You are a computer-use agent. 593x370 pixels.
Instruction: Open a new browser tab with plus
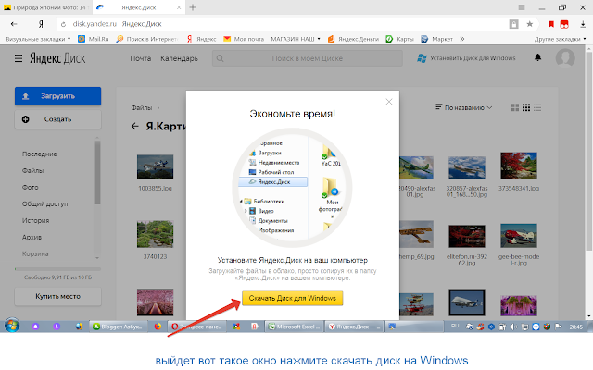pyautogui.click(x=193, y=7)
